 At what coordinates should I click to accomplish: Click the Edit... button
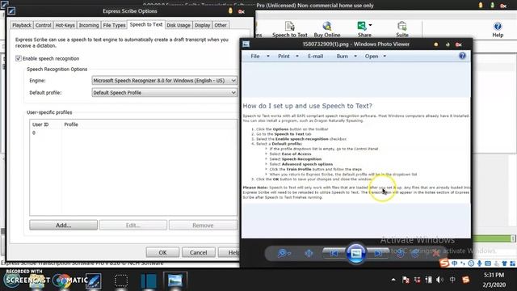coord(132,226)
